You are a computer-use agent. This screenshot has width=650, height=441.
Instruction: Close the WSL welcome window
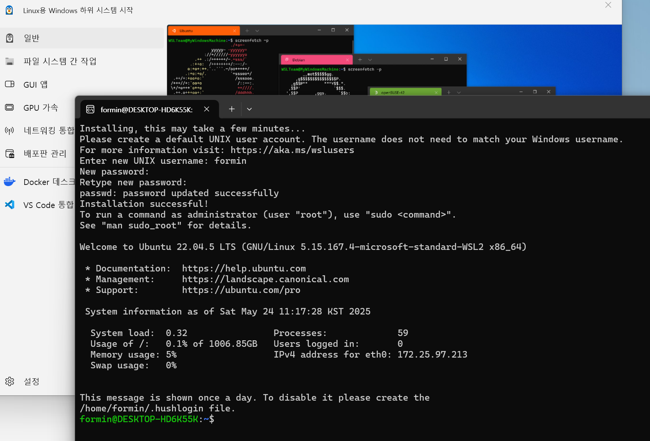pyautogui.click(x=608, y=5)
